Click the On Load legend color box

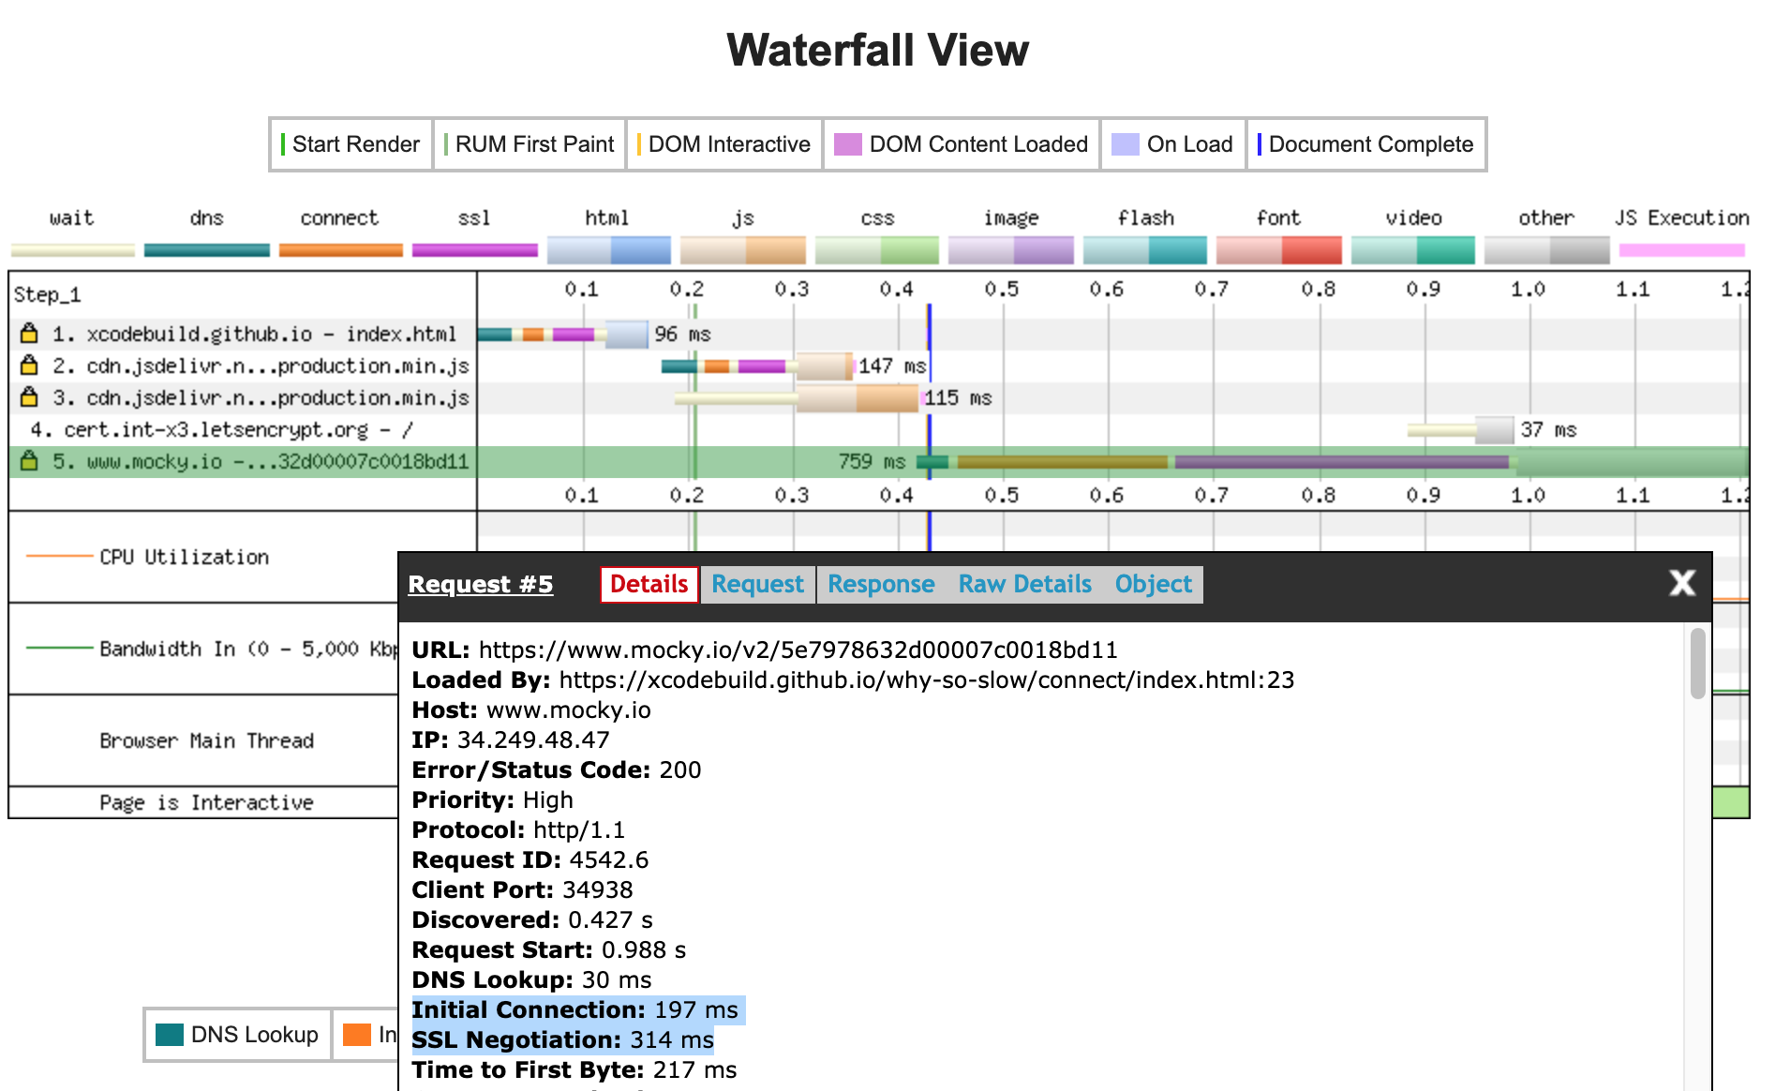[1126, 144]
